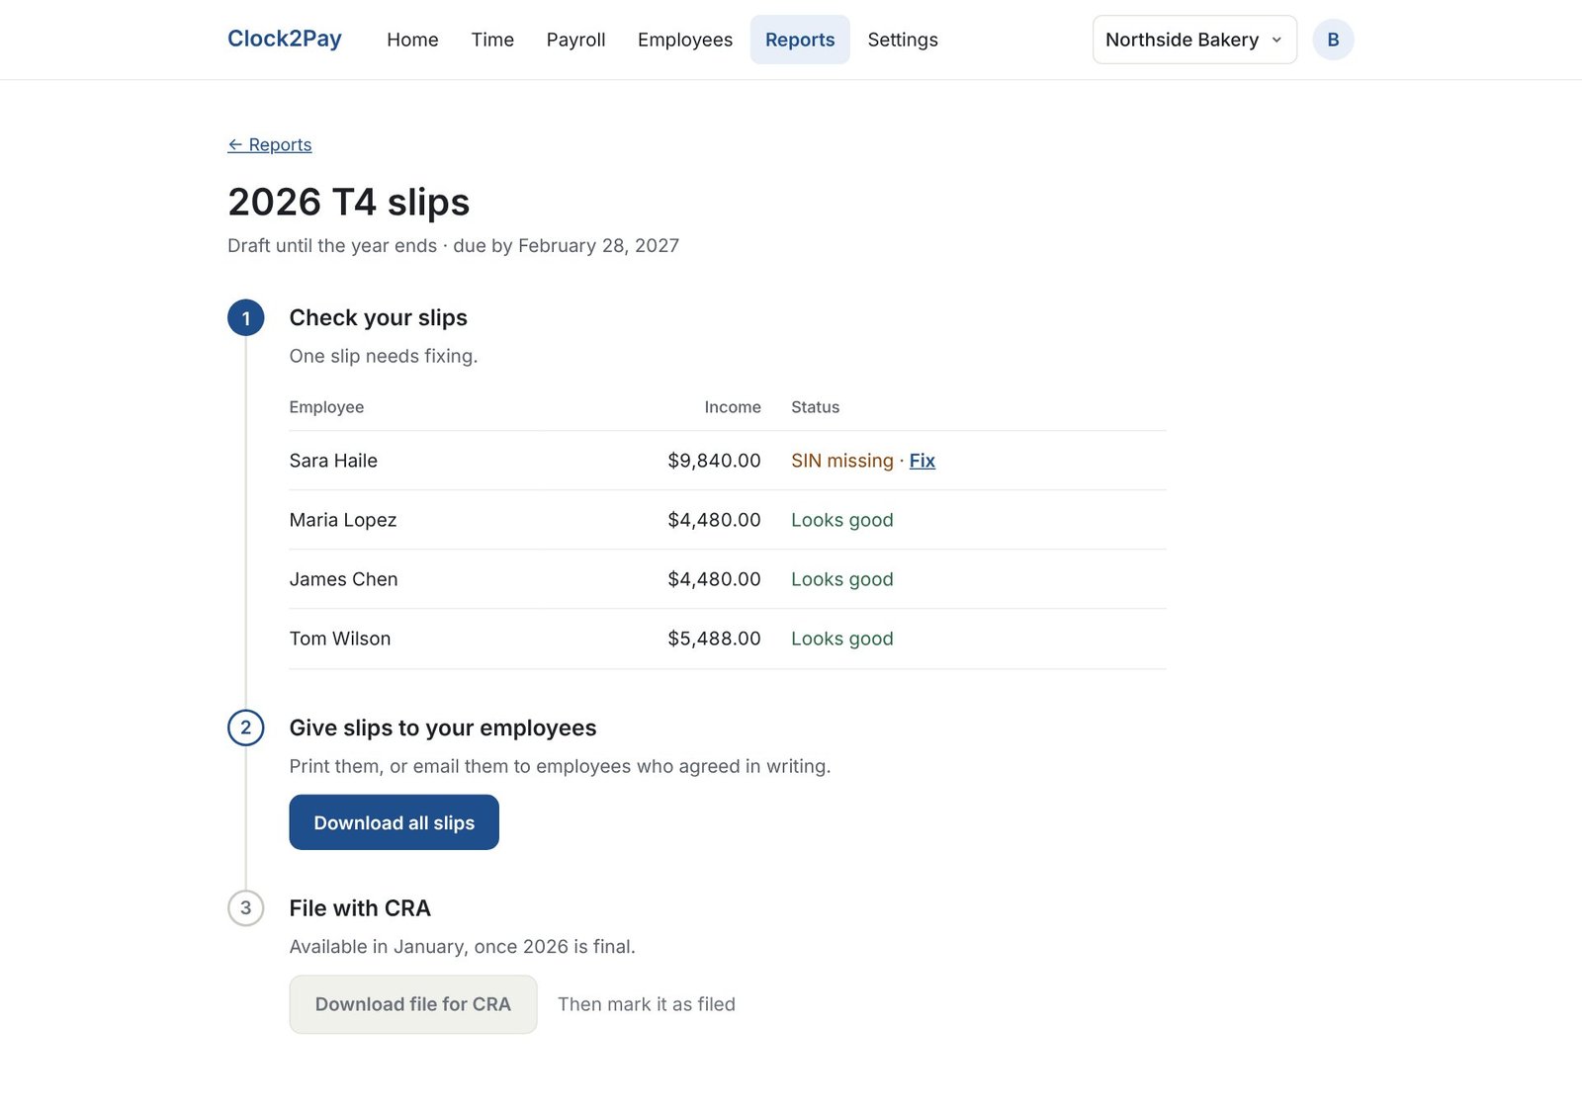Go back via the Reports breadcrumb link
The width and height of the screenshot is (1582, 1112).
click(269, 144)
